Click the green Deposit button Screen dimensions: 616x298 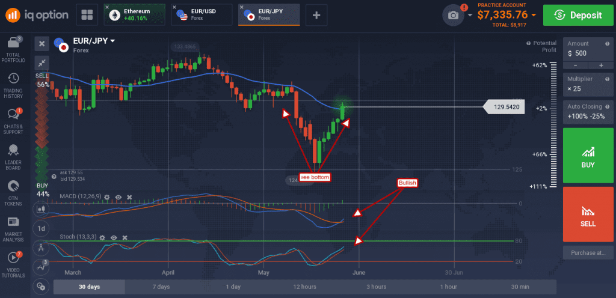click(577, 15)
